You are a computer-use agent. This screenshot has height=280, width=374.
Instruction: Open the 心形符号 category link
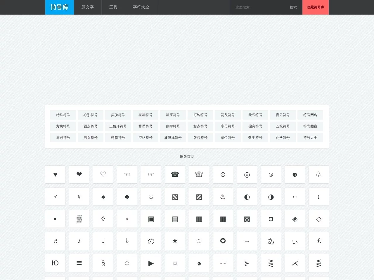tap(91, 115)
